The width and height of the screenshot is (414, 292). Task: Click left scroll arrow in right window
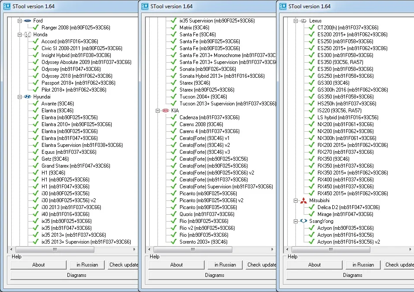point(287,249)
